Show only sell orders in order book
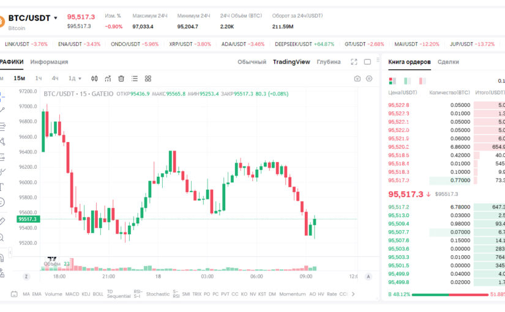Screen dimensions: 505x312 [422, 81]
